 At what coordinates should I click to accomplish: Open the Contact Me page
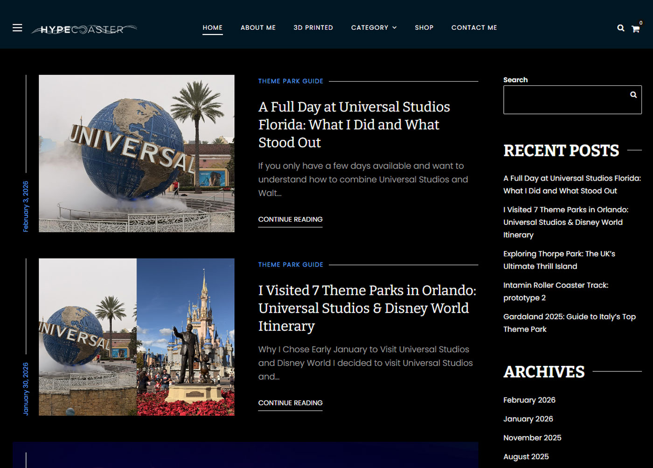tap(474, 28)
